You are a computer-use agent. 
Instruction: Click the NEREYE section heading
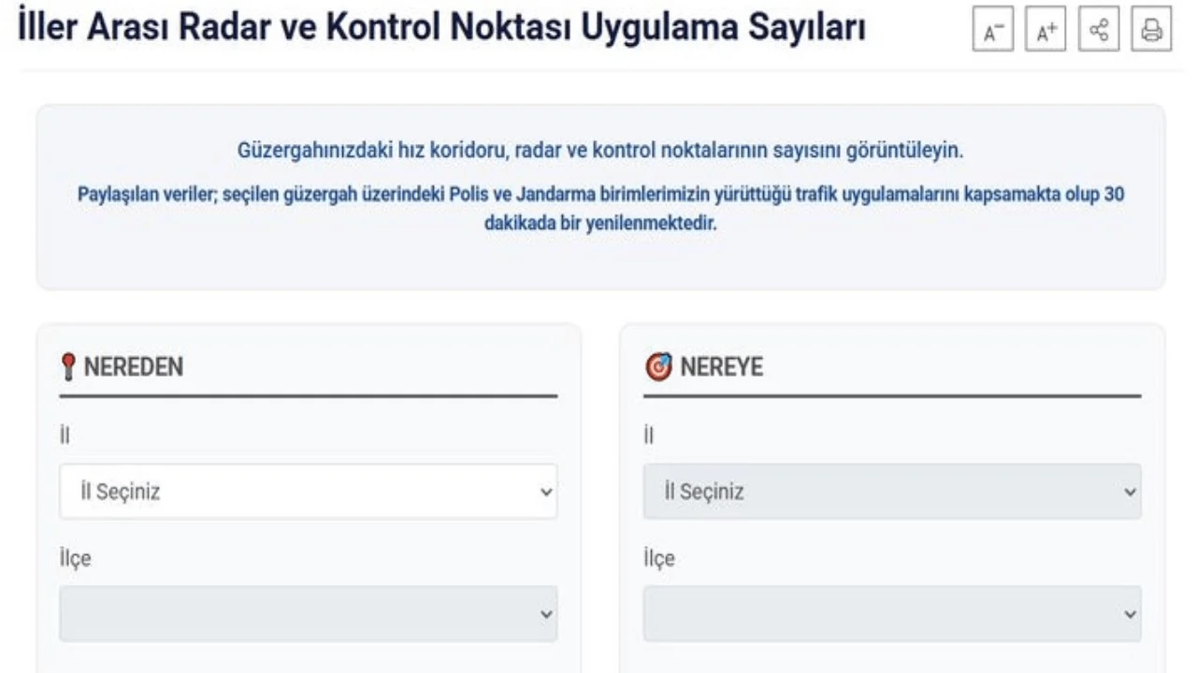(721, 367)
